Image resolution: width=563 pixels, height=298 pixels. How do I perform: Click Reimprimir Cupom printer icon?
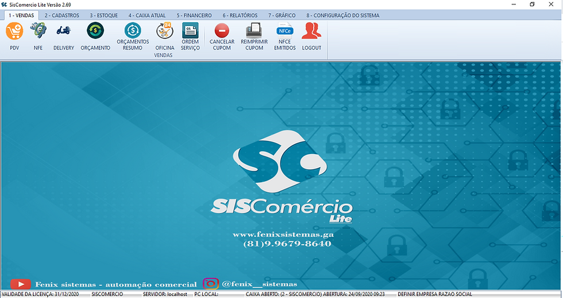pos(254,30)
